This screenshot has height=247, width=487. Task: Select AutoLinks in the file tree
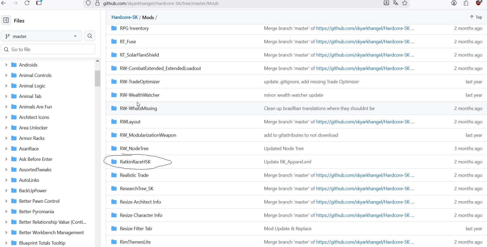pos(29,180)
